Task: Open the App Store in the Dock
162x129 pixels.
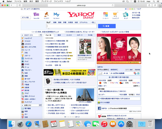Action: (x=121, y=124)
